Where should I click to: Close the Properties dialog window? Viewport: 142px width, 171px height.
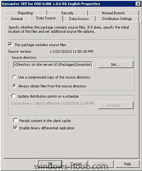coord(138,4)
